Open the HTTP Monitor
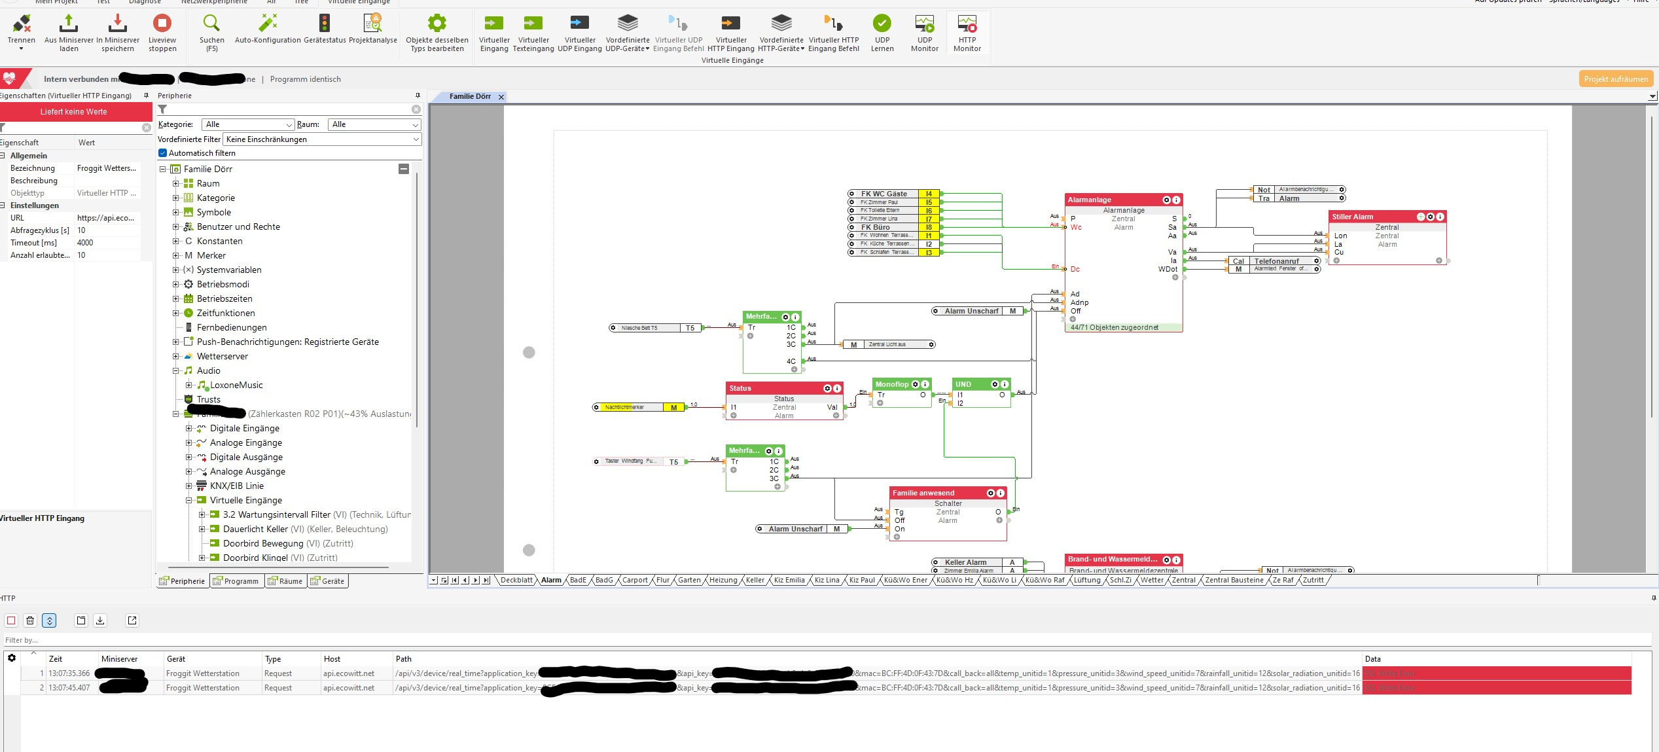1659x752 pixels. 967,31
